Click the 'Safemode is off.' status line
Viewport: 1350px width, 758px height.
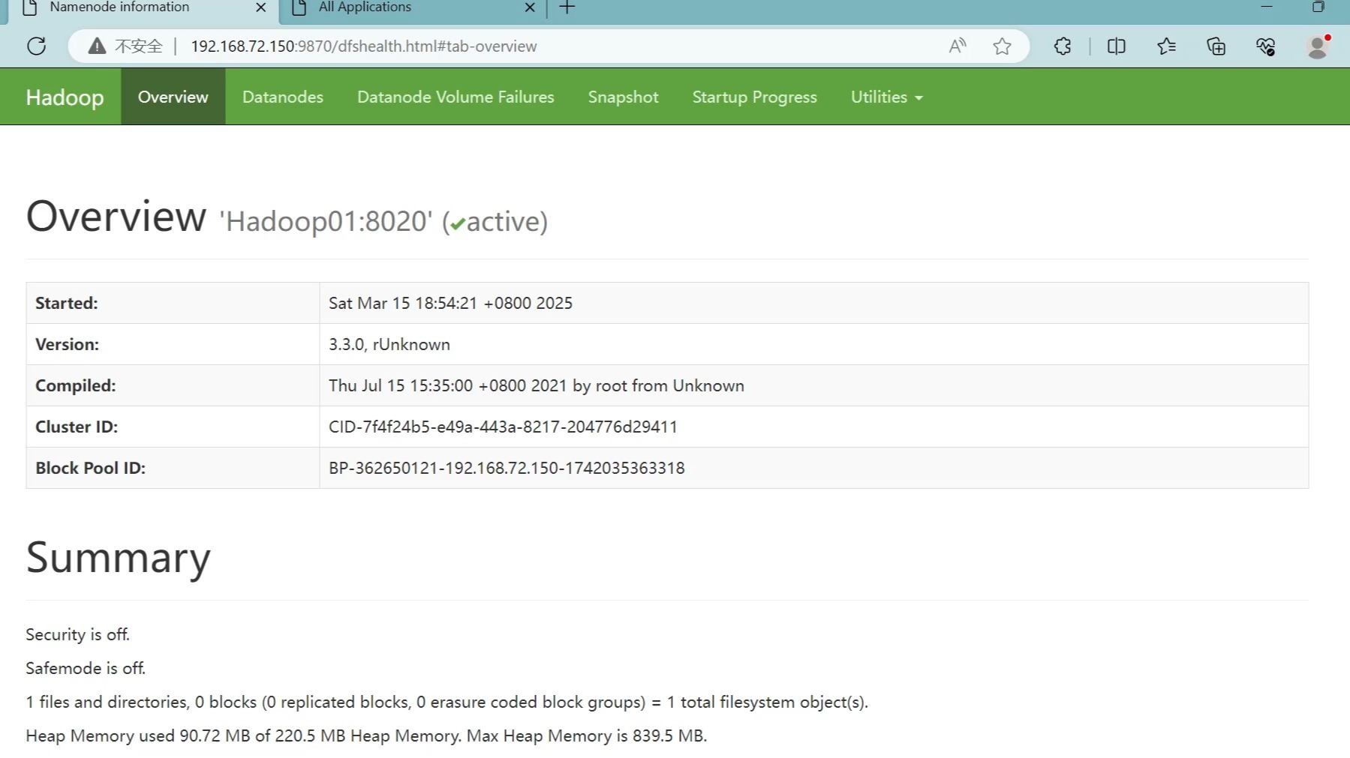pyautogui.click(x=86, y=668)
